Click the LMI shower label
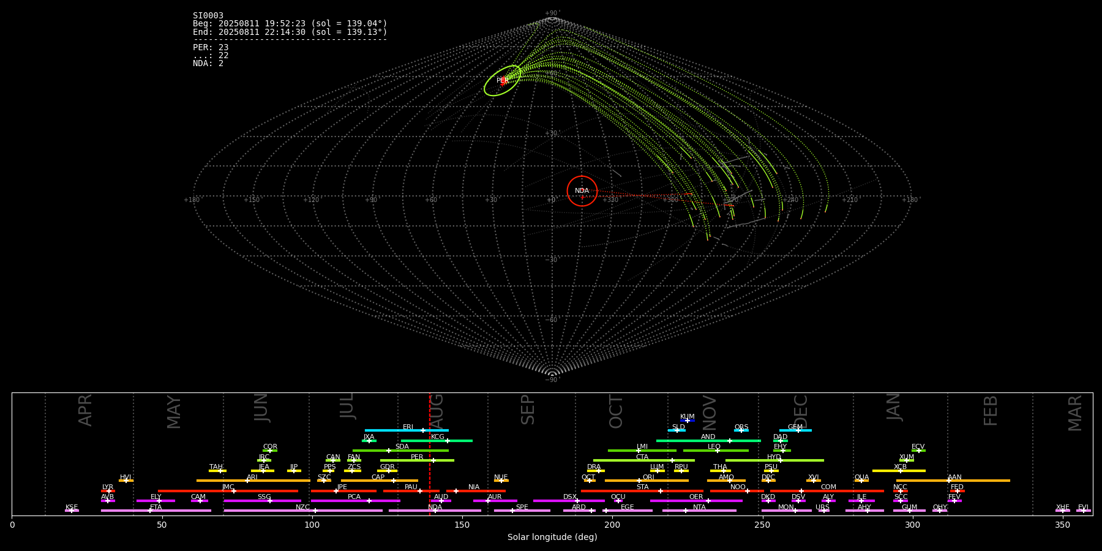 [642, 447]
